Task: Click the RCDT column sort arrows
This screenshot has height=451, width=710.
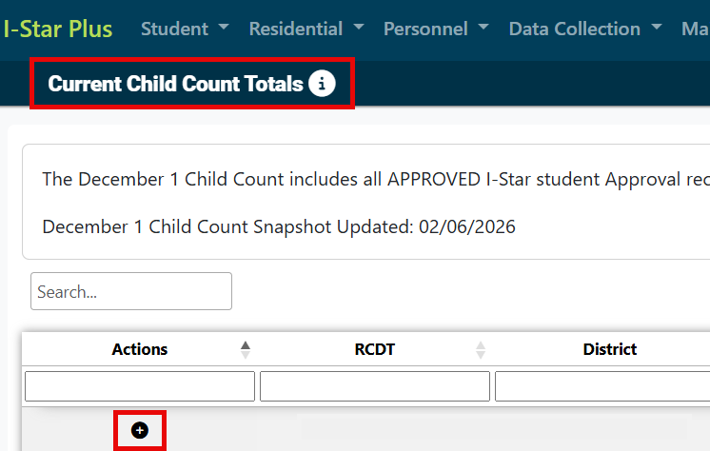Action: click(481, 349)
